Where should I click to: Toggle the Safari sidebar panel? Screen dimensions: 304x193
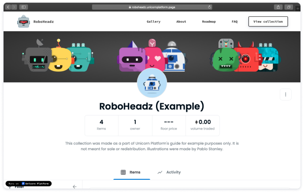click(x=23, y=7)
